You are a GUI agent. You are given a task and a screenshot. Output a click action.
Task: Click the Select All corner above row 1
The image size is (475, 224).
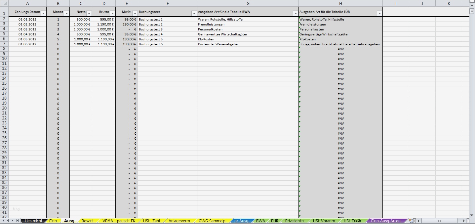pyautogui.click(x=4, y=3)
